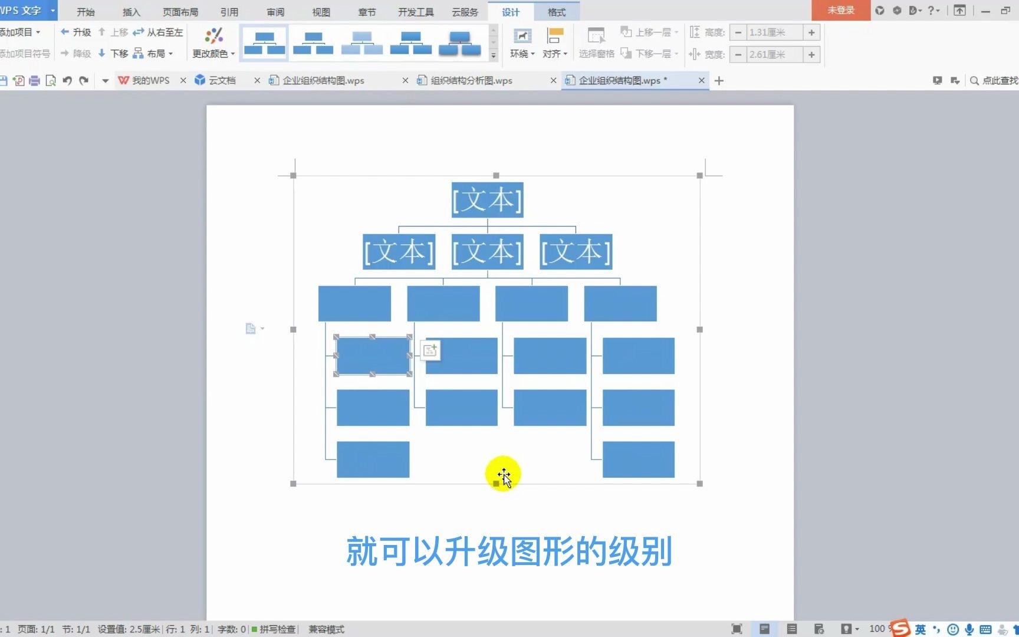This screenshot has height=637, width=1019.
Task: Open the 视图 ribbon tab
Action: 321,12
